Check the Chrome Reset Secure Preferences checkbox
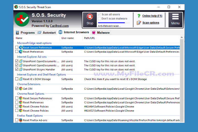The width and height of the screenshot is (198, 132). pyautogui.click(x=17, y=98)
